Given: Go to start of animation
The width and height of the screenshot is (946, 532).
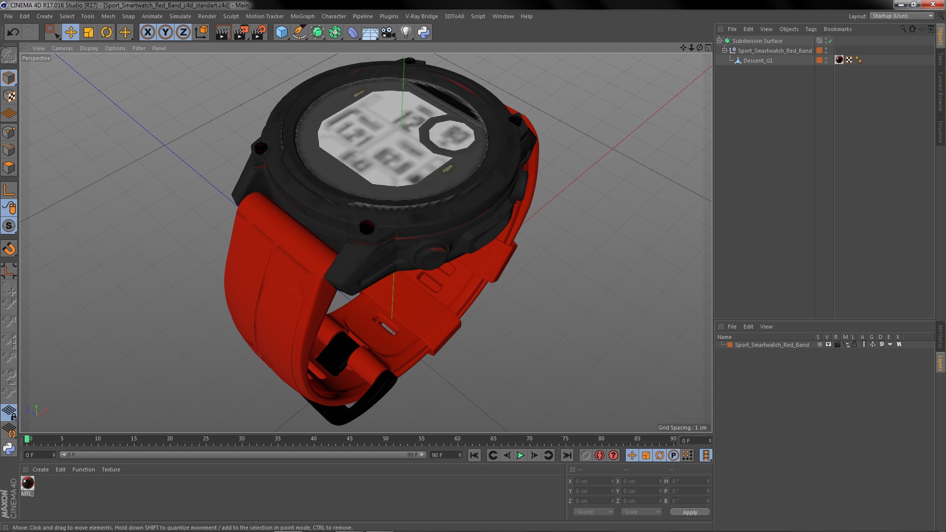Looking at the screenshot, I should tap(474, 456).
